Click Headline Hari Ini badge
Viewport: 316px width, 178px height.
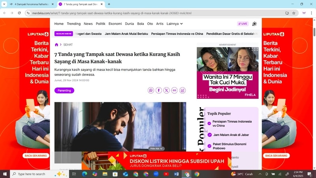pyautogui.click(x=64, y=34)
